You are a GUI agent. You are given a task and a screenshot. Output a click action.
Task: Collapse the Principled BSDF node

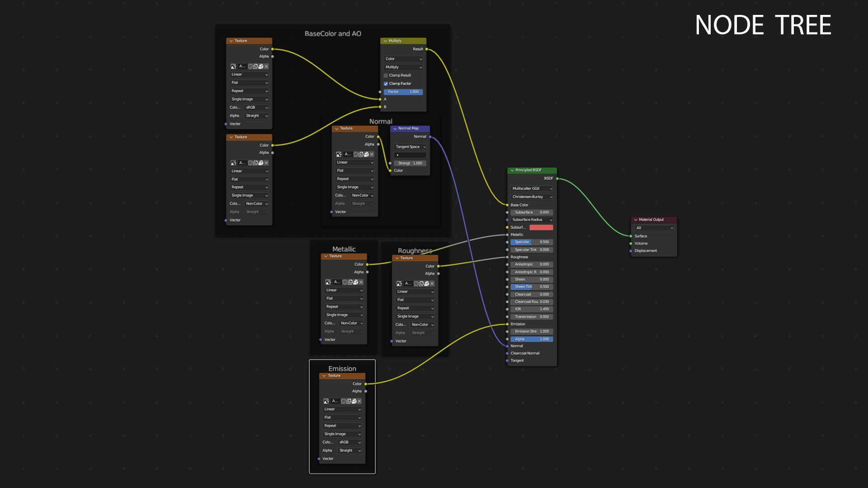point(512,170)
